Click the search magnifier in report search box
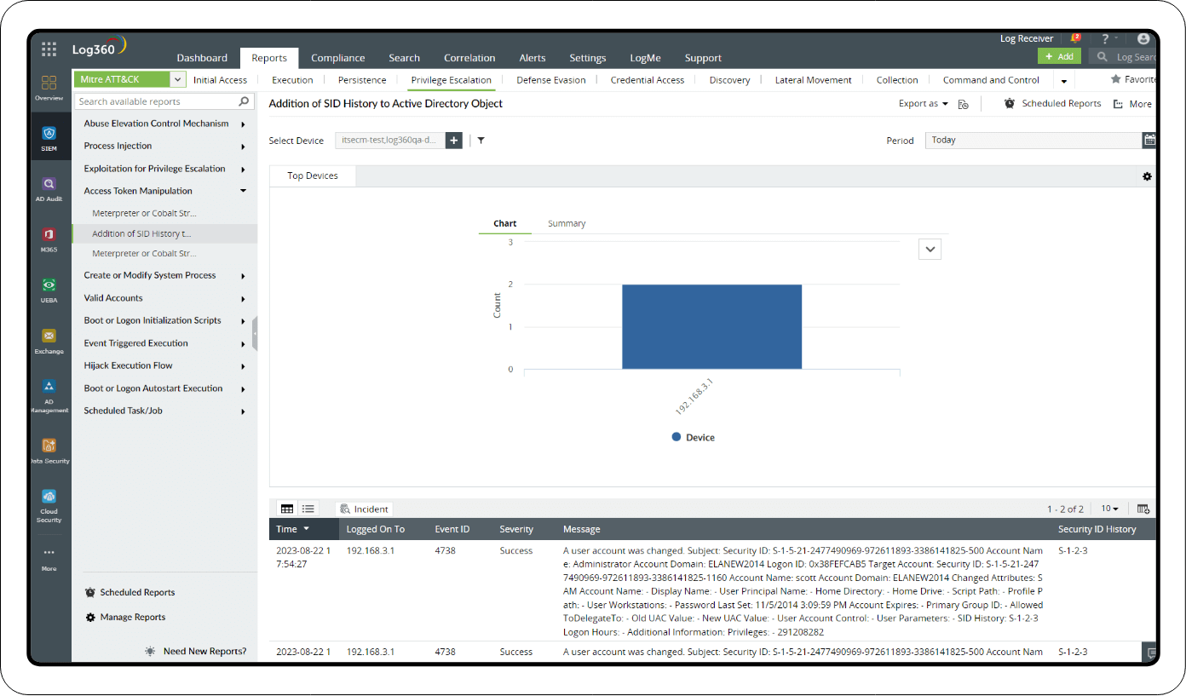 tap(244, 101)
